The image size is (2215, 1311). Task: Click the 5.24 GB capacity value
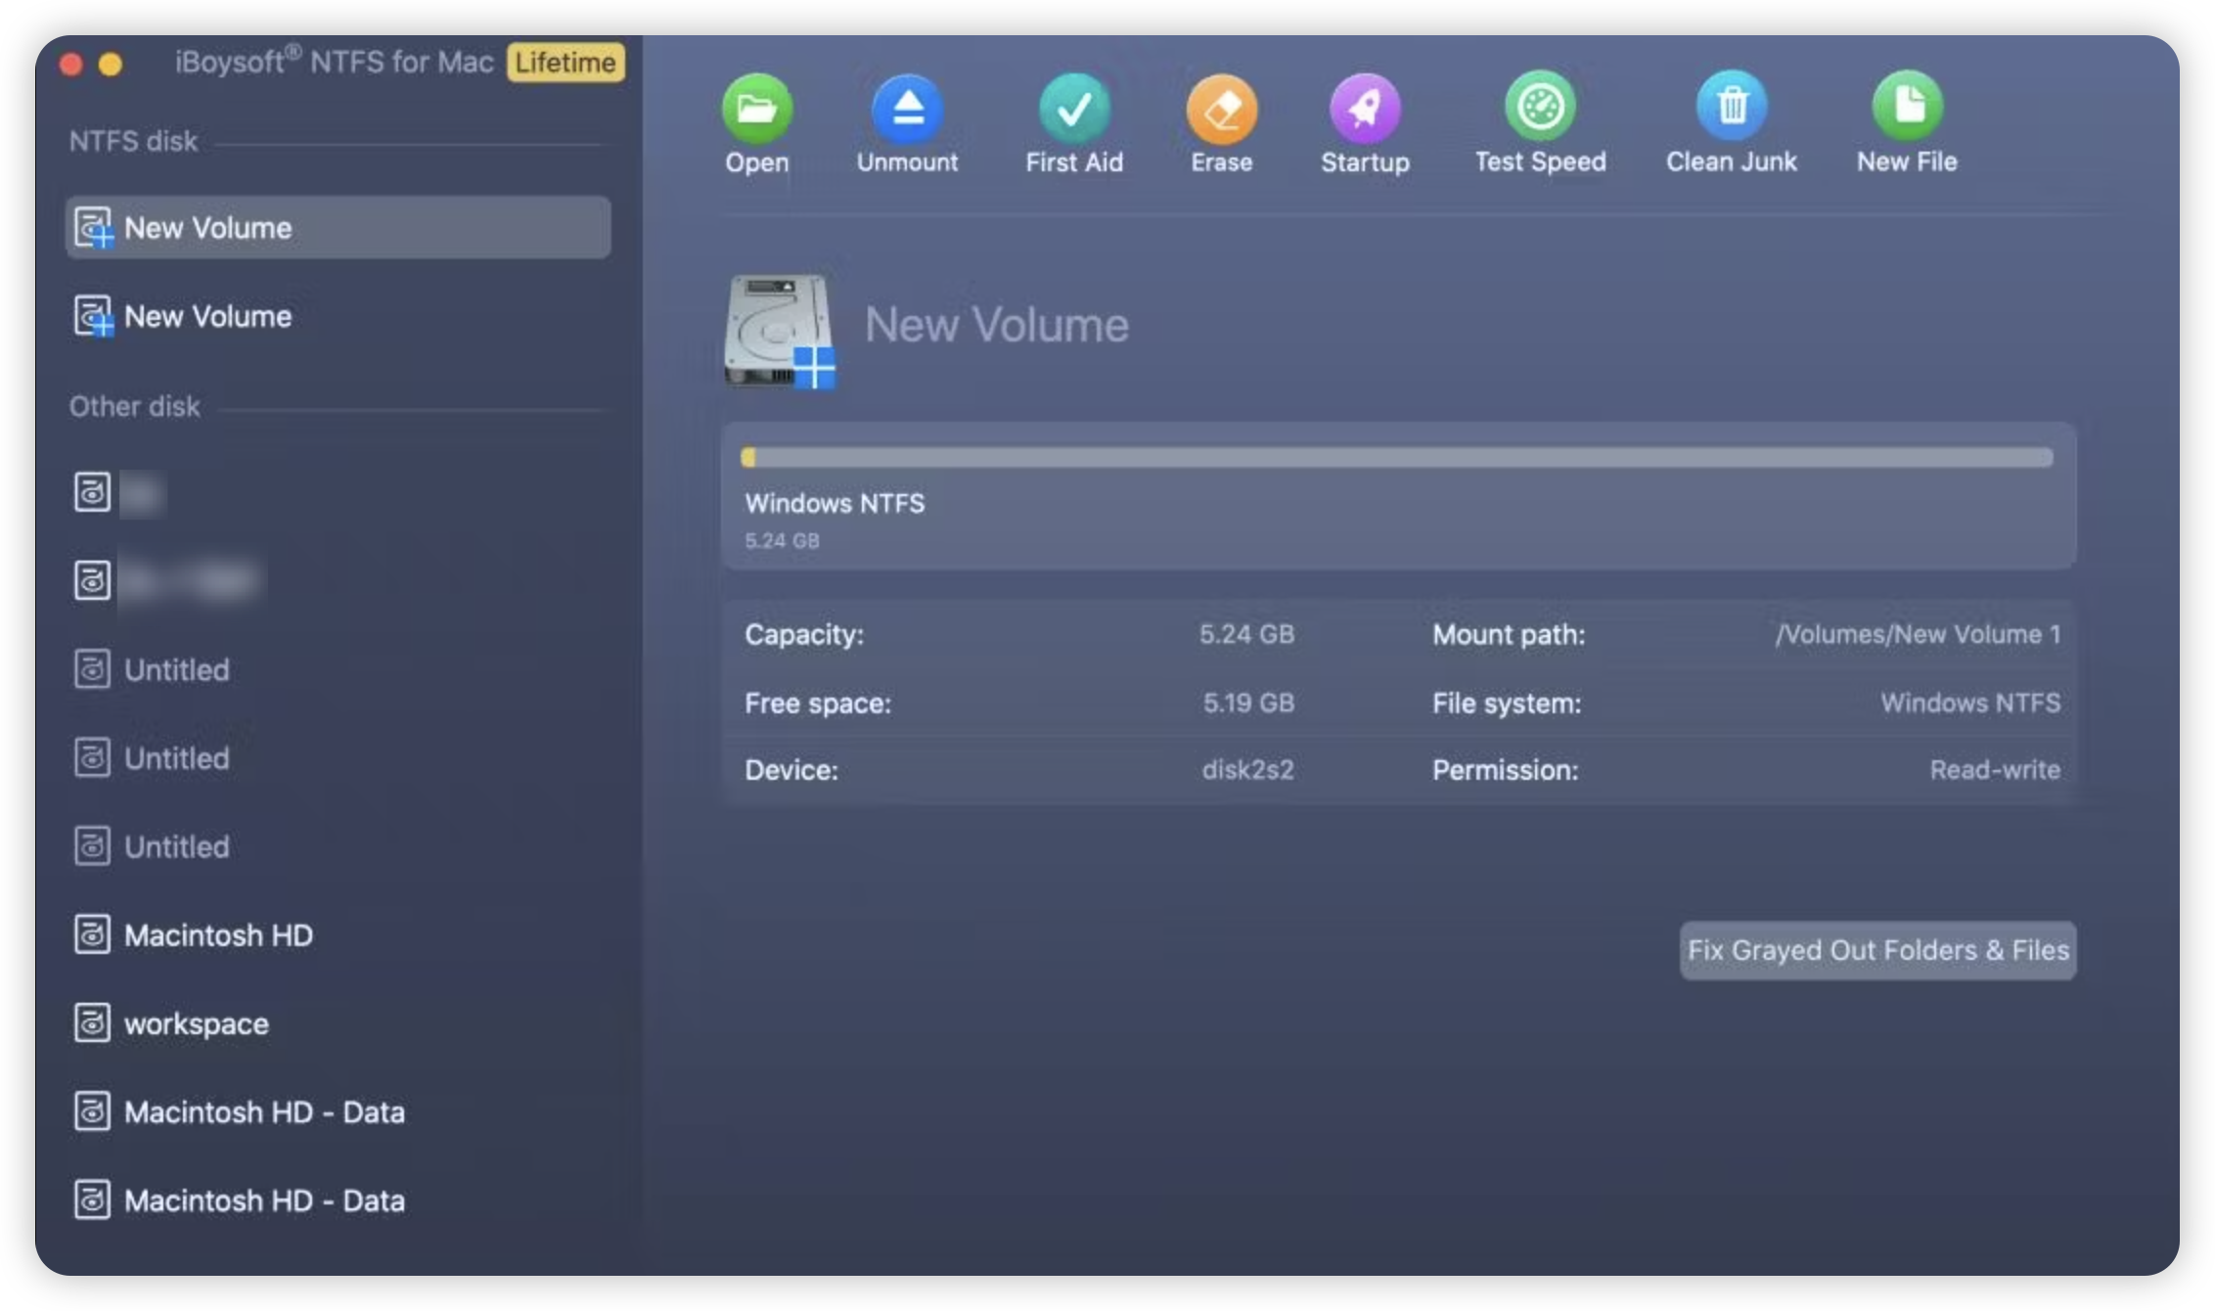pos(1246,634)
